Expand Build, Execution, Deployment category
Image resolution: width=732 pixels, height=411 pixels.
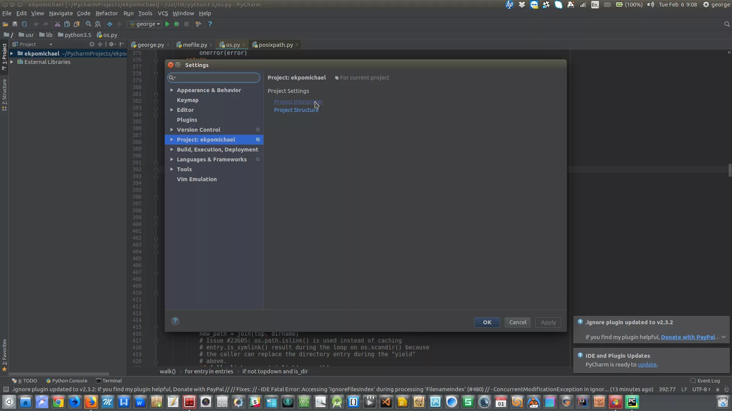172,150
